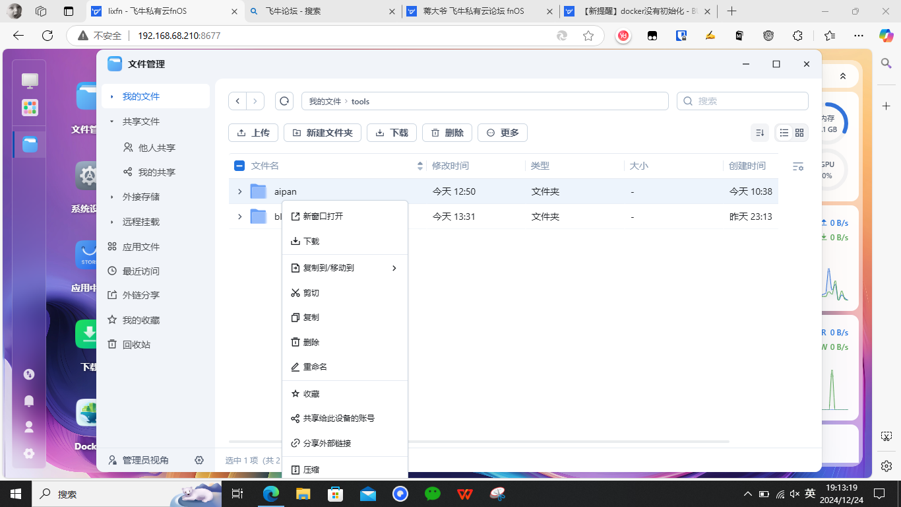This screenshot has width=901, height=507.
Task: Select 收藏 in context menu
Action: [345, 394]
